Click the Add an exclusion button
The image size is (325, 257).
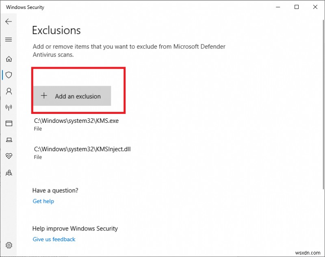coord(72,96)
